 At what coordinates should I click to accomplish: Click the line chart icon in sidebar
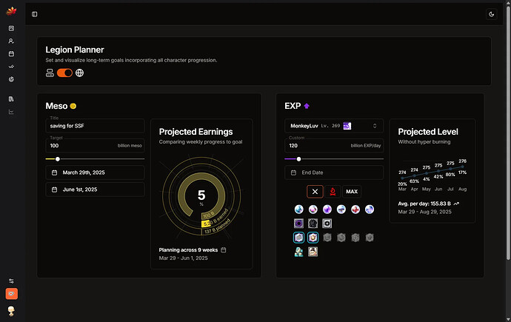tap(11, 112)
